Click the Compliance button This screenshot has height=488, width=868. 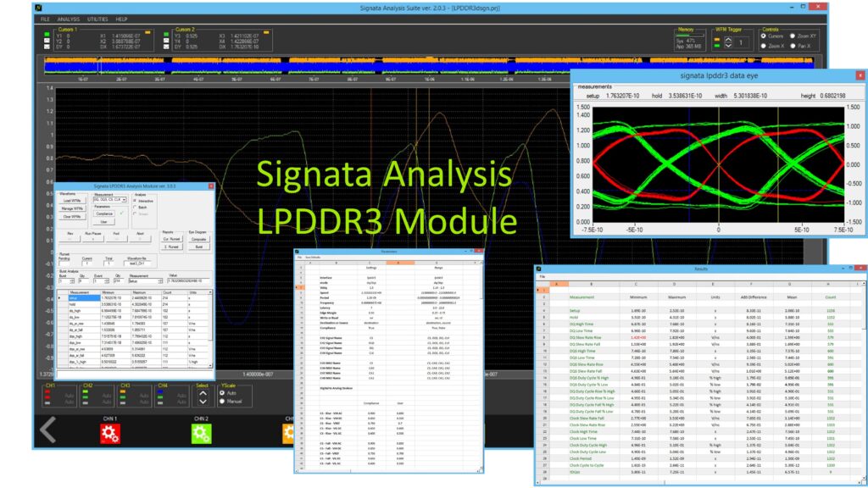click(103, 213)
